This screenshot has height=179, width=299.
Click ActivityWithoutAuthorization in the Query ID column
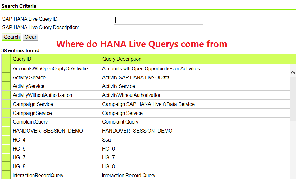42,95
